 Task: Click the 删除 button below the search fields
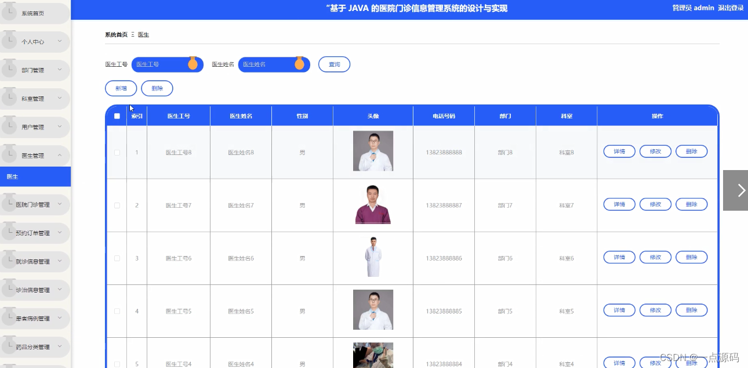click(x=157, y=88)
